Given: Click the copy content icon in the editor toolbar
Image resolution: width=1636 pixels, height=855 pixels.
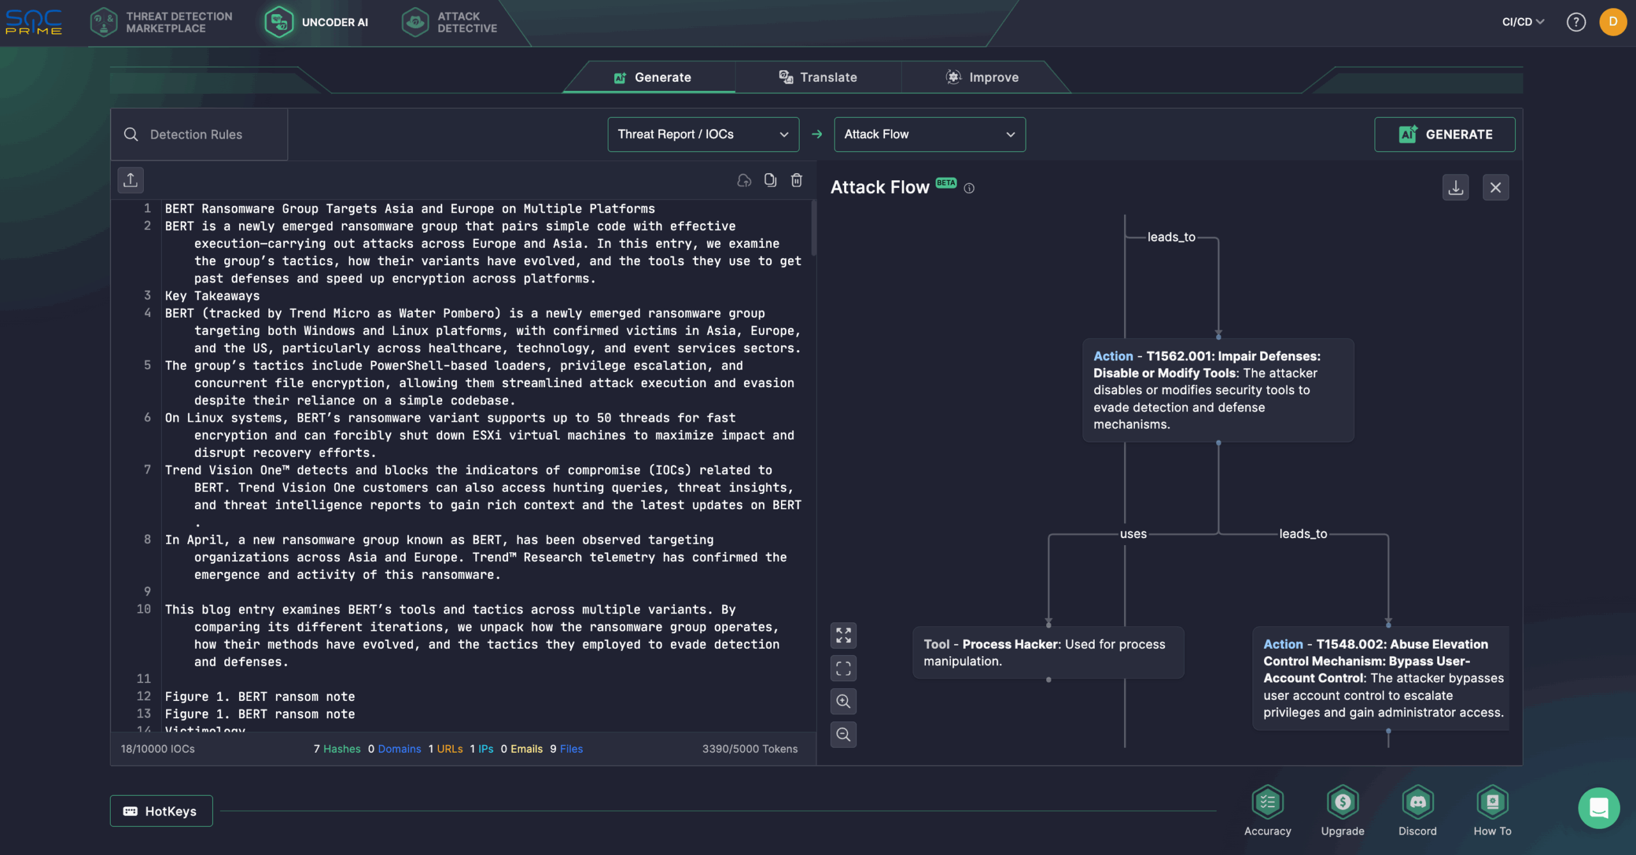Looking at the screenshot, I should coord(770,180).
